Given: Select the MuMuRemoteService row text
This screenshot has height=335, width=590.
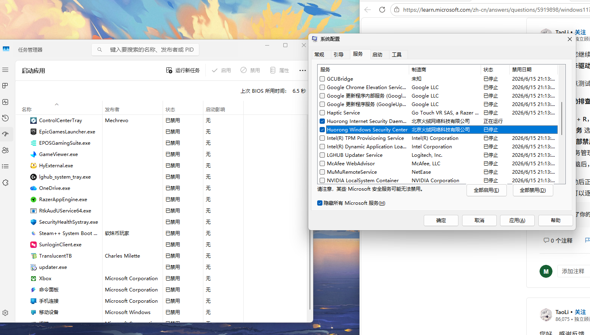Looking at the screenshot, I should 352,172.
